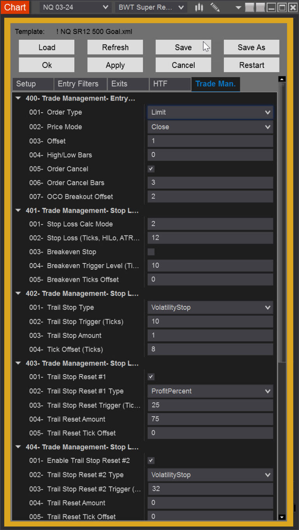This screenshot has height=530, width=299.
Task: Enable the Breakeven Stop checkbox
Action: pyautogui.click(x=151, y=252)
